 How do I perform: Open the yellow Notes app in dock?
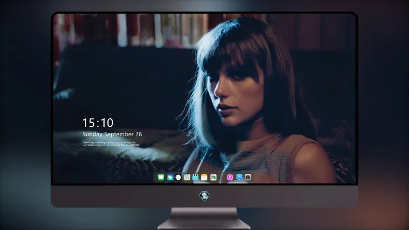point(204,177)
